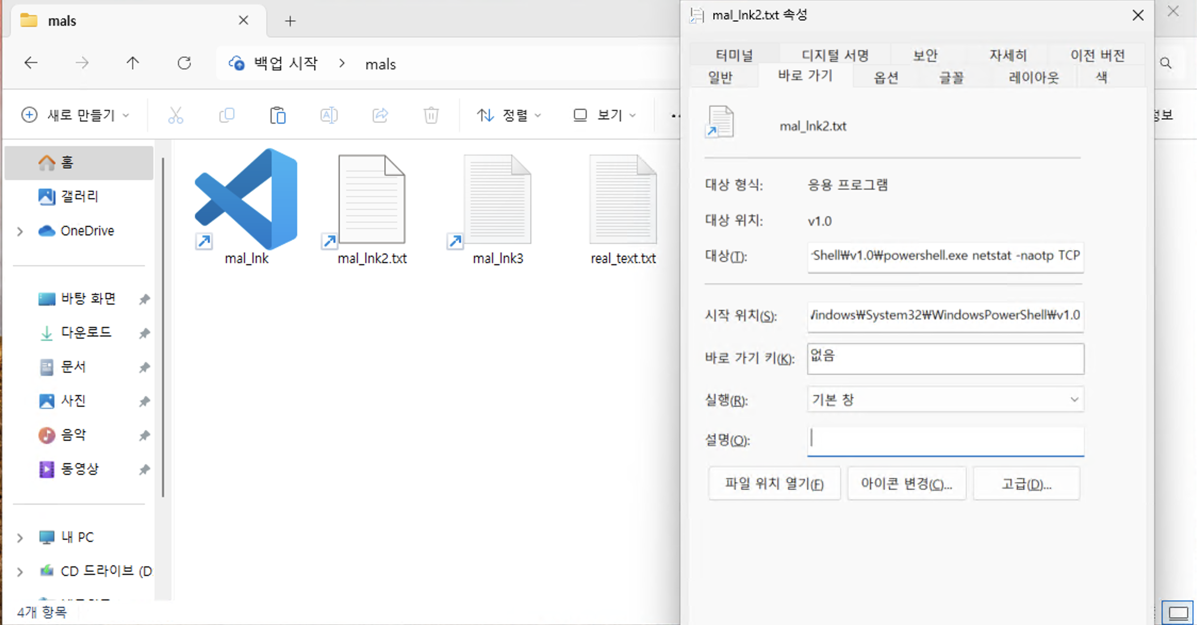The height and width of the screenshot is (625, 1197).
Task: Expand the OneDrive tree node
Action: click(20, 231)
